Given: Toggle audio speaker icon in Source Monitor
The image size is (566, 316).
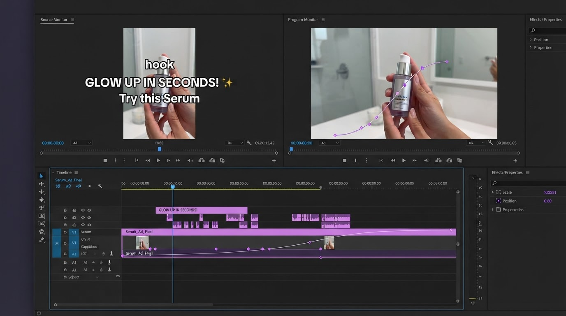Looking at the screenshot, I should tap(190, 160).
